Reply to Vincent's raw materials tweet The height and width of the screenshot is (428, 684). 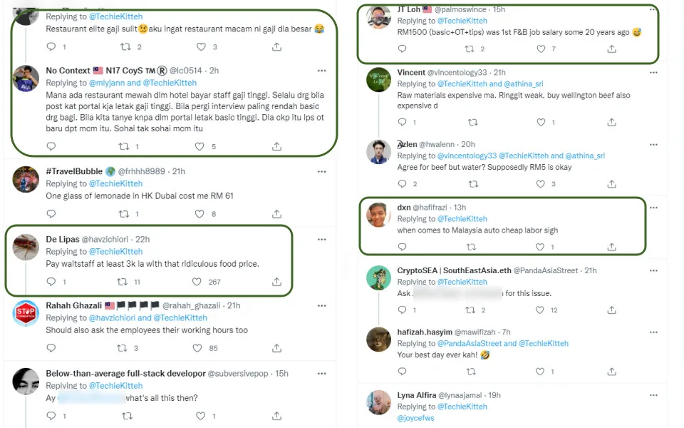(402, 122)
